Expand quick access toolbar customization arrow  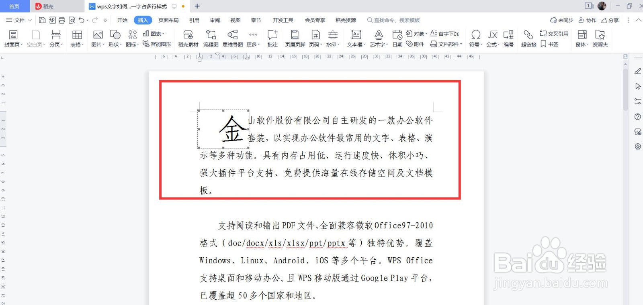105,20
